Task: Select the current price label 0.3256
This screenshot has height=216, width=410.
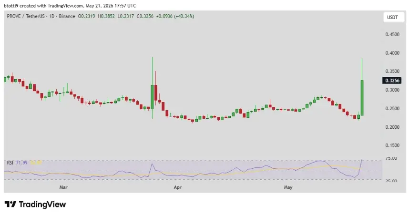Action: (x=392, y=81)
